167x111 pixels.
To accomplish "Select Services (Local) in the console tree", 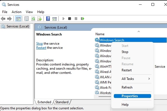I will point(15,26).
